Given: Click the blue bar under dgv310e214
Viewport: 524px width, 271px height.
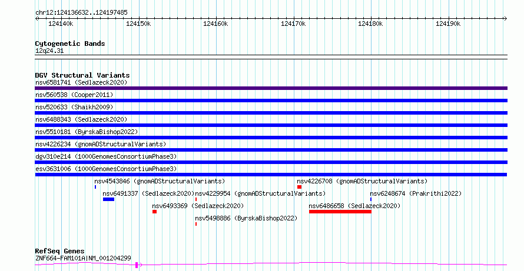Looking at the screenshot, I should pos(271,162).
